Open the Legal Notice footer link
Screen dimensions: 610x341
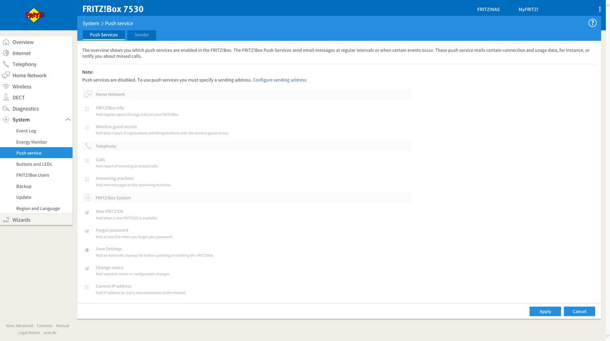pyautogui.click(x=29, y=332)
